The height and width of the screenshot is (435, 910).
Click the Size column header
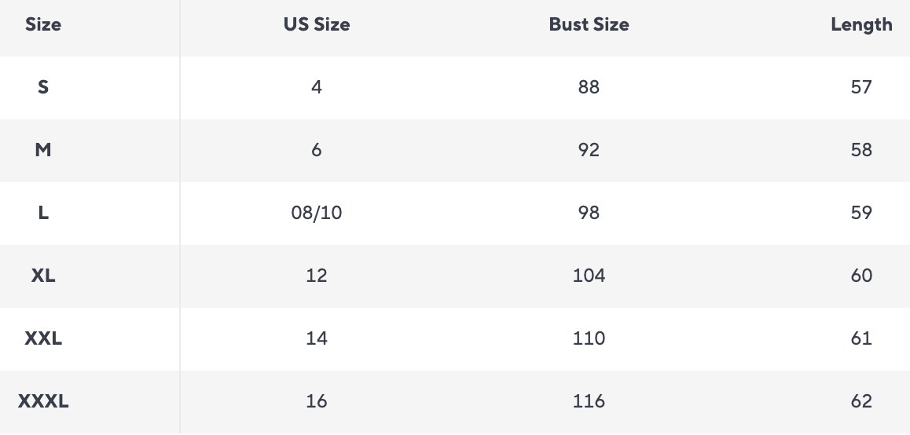43,24
